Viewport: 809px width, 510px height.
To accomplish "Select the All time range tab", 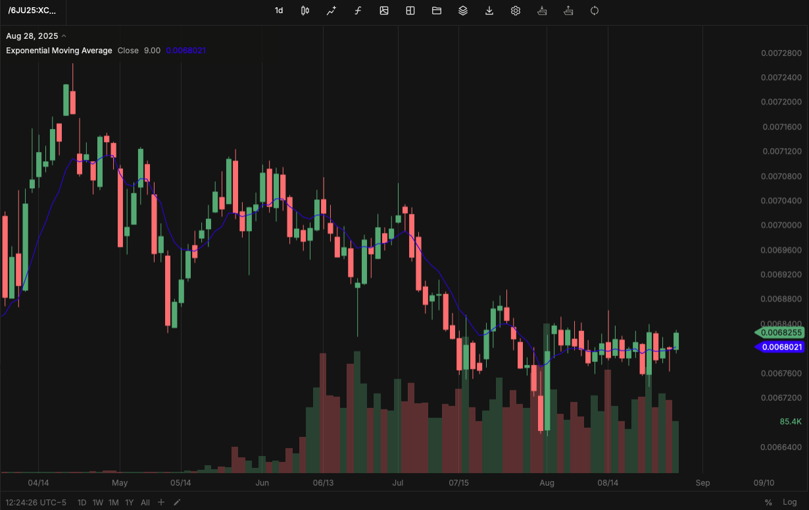I will coord(145,502).
